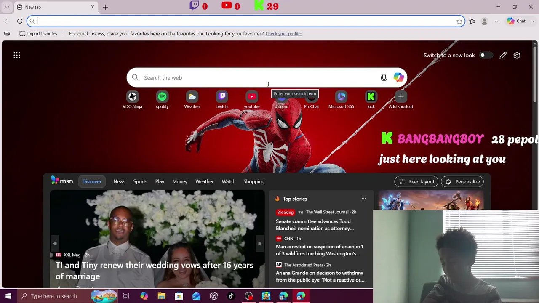Open the Twitch shortcut
539x303 pixels.
click(x=222, y=100)
